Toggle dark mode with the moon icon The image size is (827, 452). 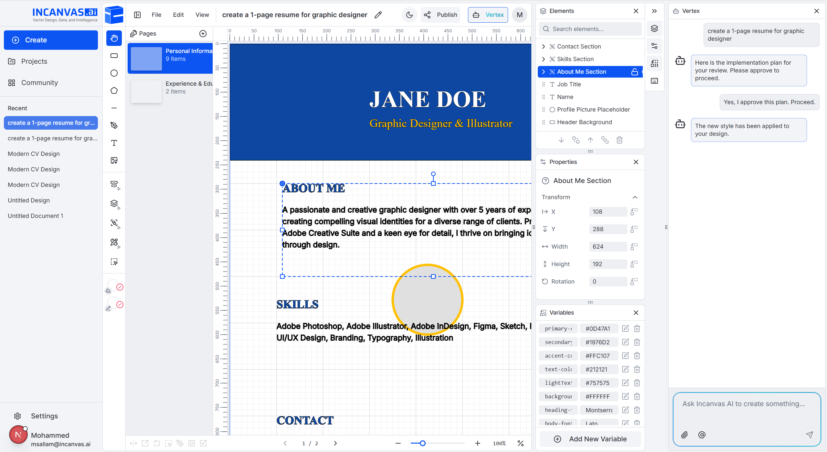(409, 15)
